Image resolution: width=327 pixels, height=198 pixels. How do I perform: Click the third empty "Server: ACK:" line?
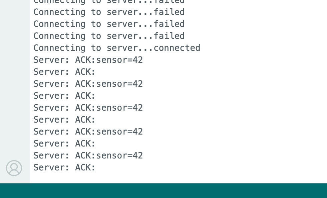pos(64,120)
